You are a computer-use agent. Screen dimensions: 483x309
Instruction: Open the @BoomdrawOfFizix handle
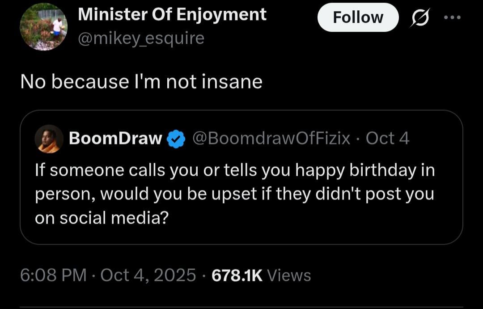tap(271, 139)
